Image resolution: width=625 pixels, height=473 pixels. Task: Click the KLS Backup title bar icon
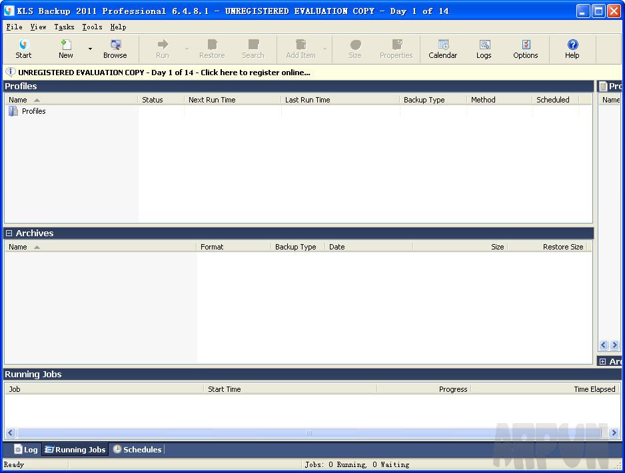tap(9, 11)
